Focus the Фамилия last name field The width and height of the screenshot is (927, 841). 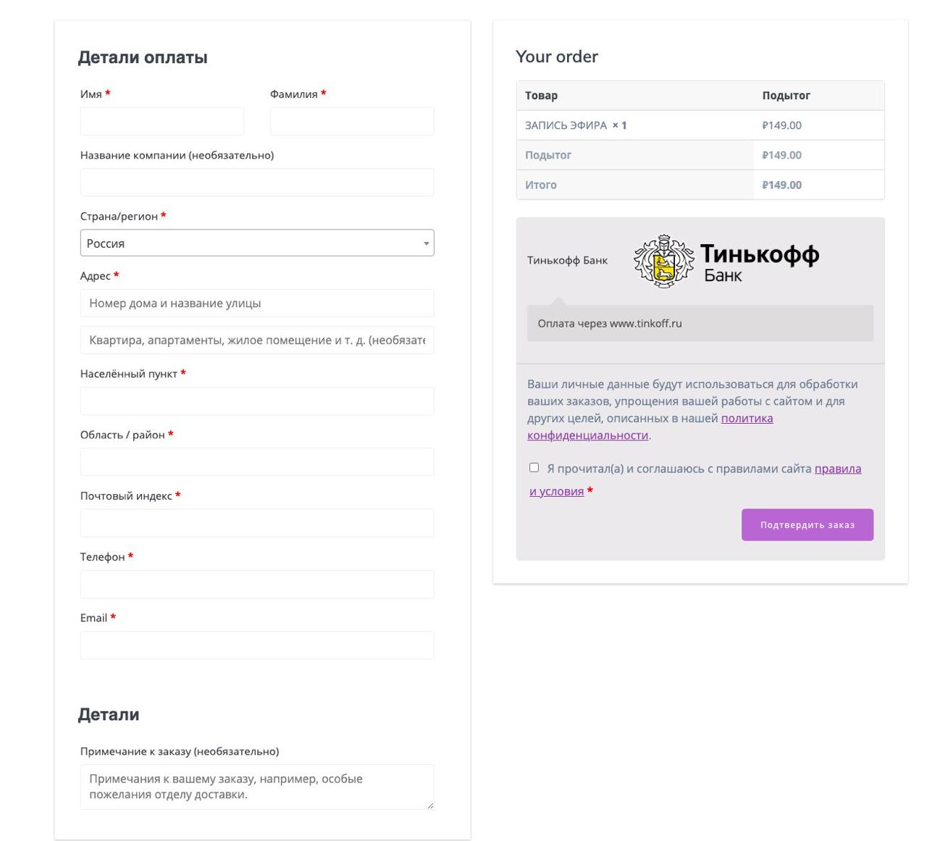tap(352, 121)
